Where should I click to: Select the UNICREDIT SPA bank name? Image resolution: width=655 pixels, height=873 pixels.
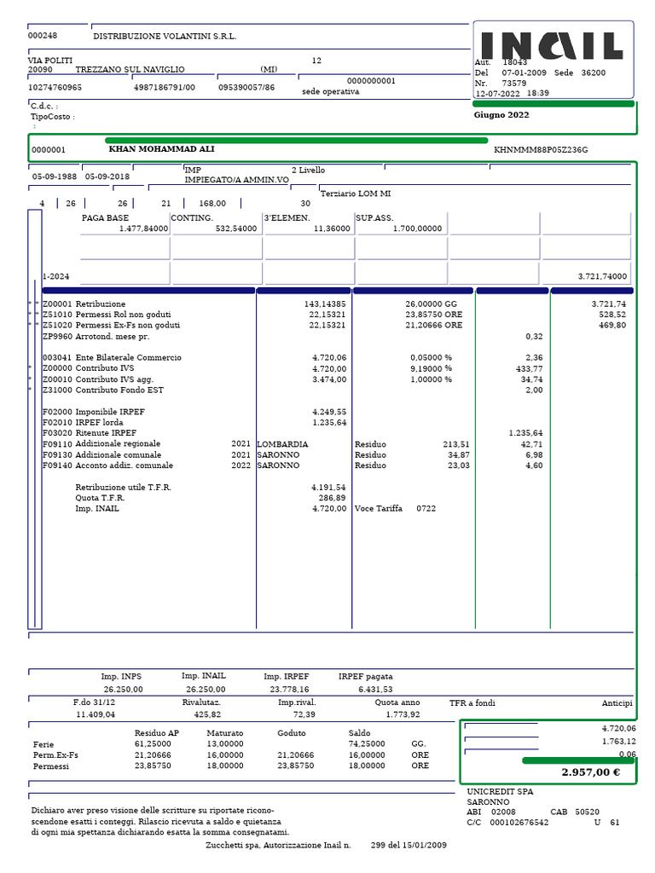[x=500, y=791]
